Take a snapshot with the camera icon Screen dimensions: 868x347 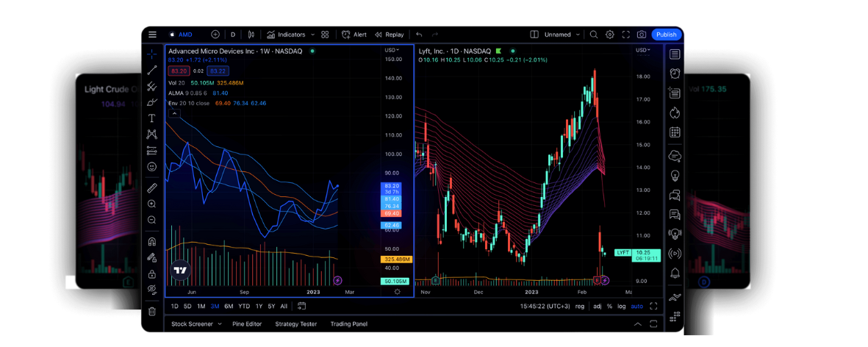coord(642,35)
